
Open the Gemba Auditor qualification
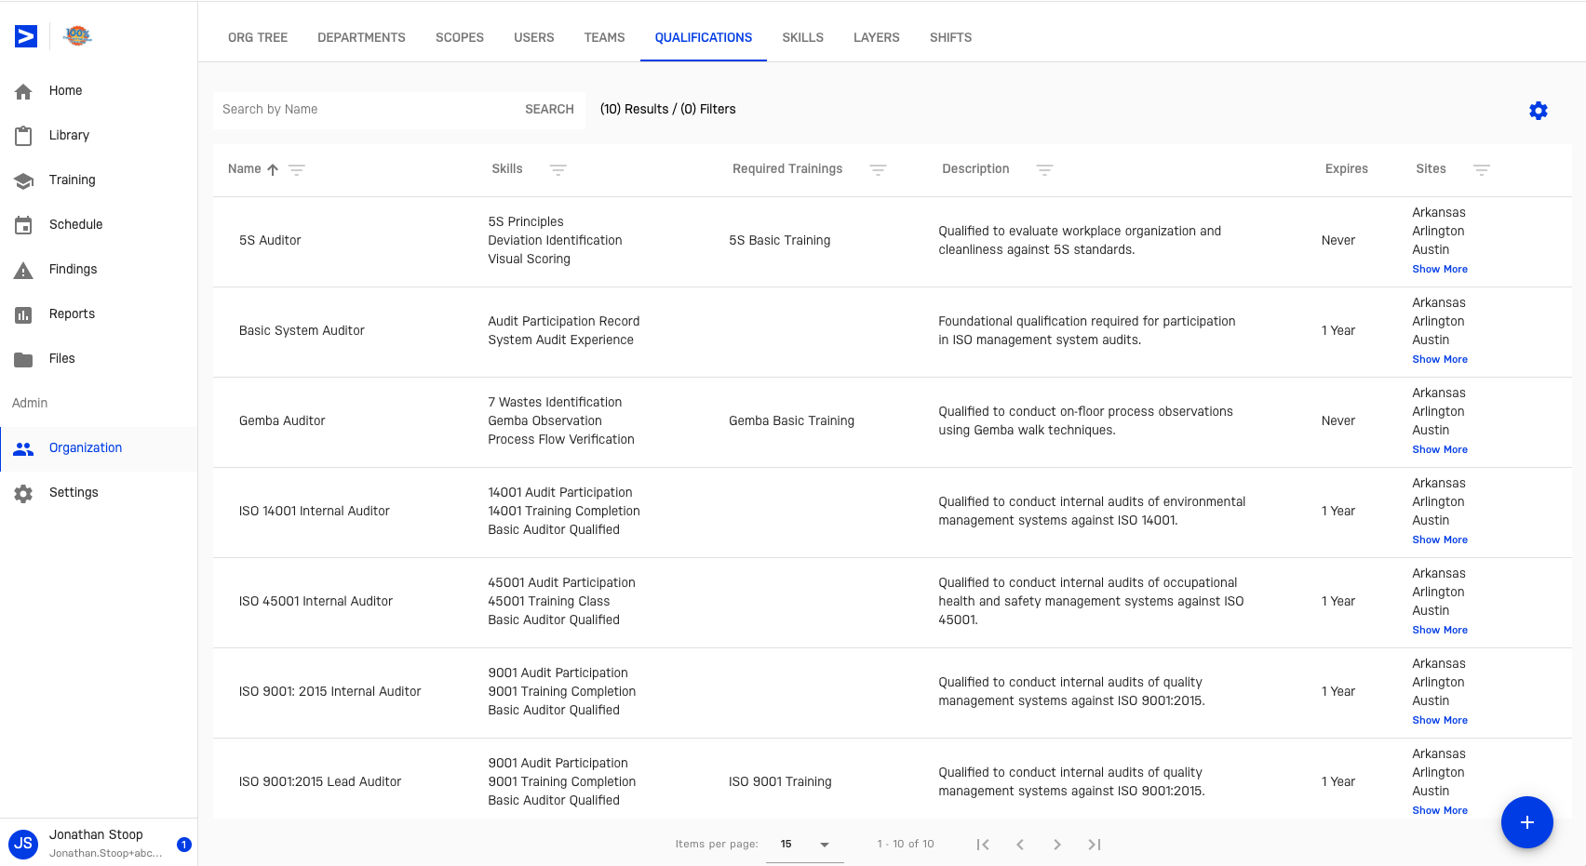[282, 421]
